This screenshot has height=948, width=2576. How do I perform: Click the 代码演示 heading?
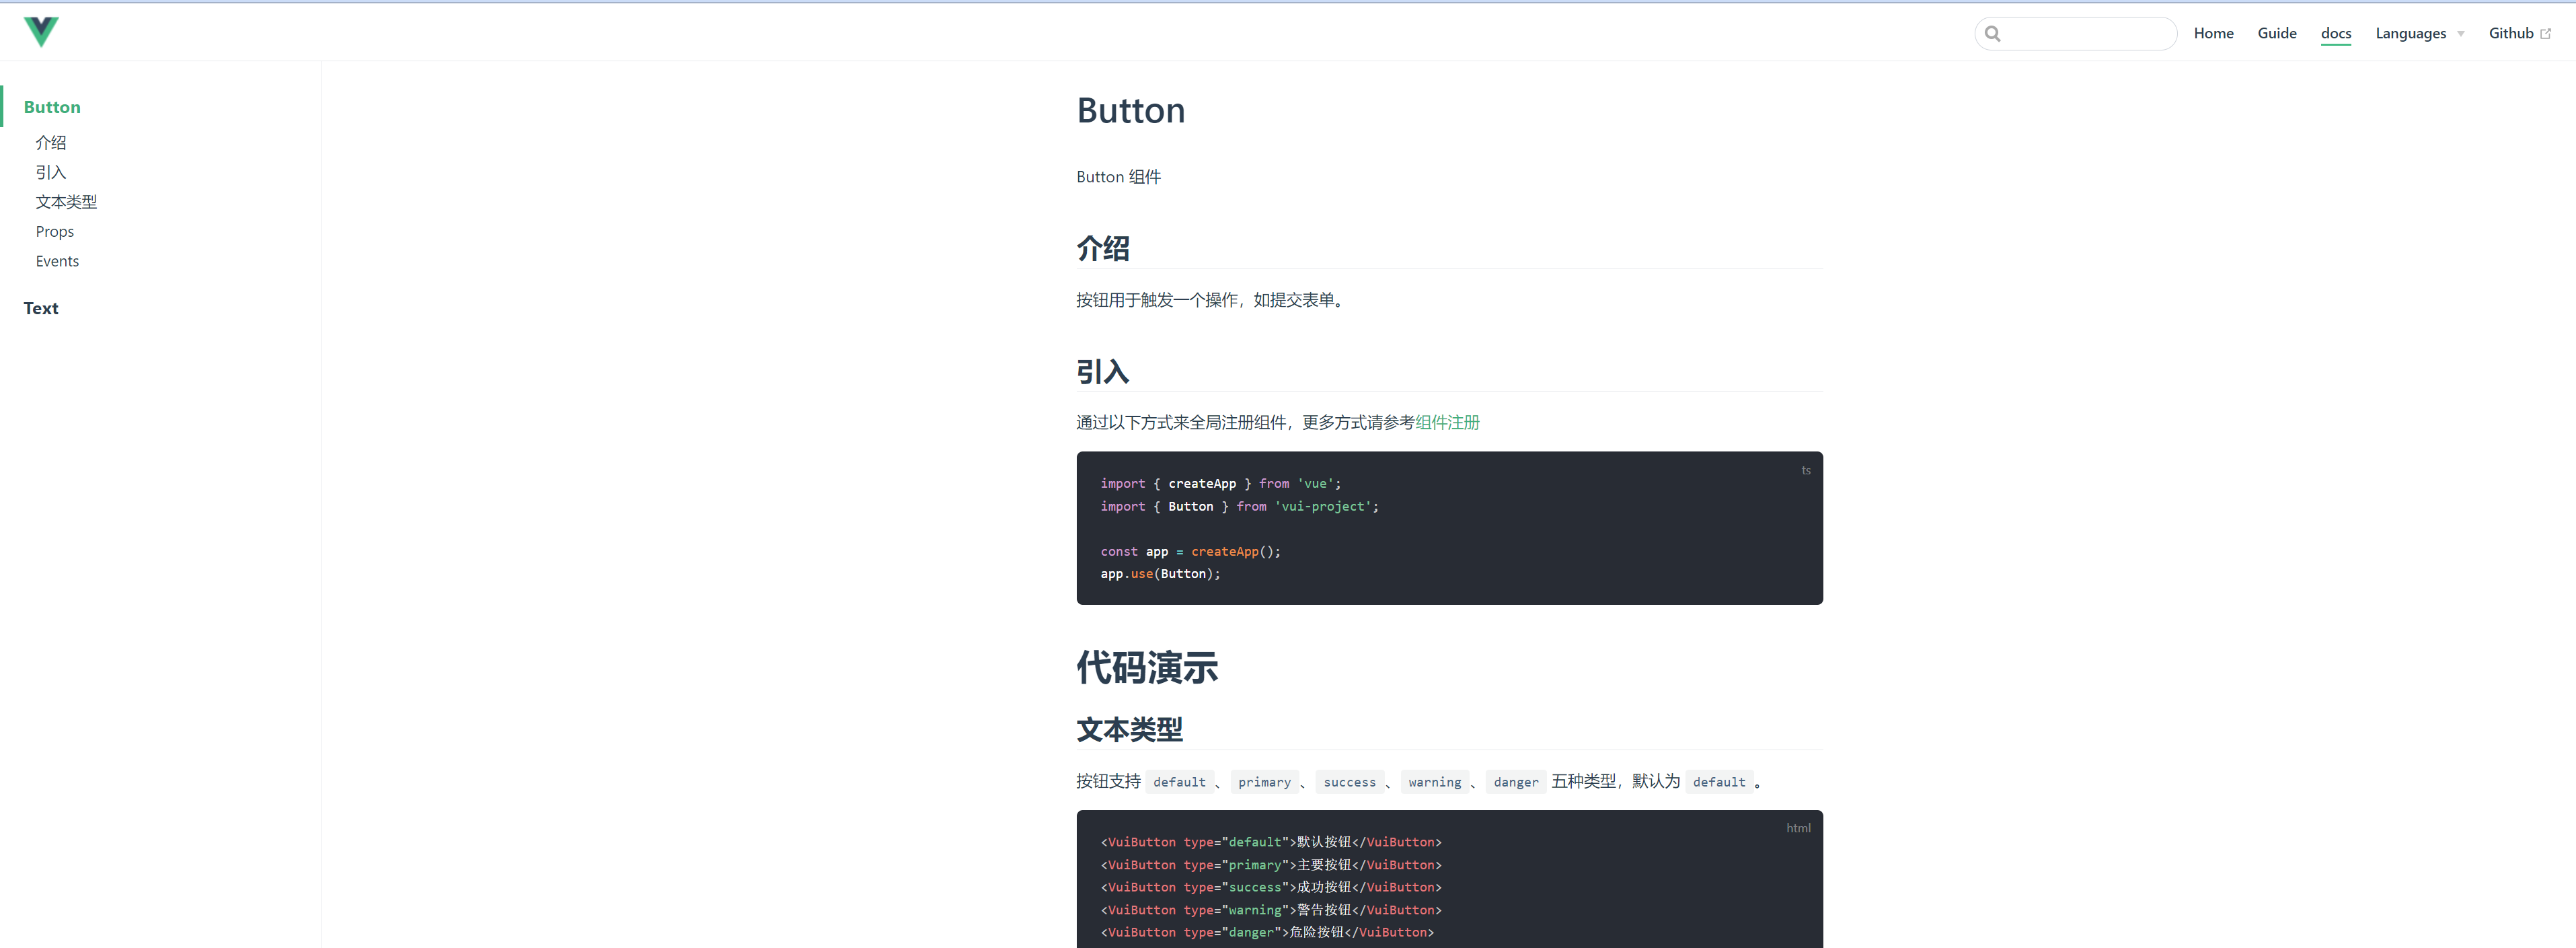coord(1147,667)
